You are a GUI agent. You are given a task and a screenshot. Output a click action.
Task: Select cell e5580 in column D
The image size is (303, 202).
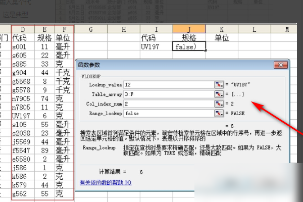pyautogui.click(x=23, y=159)
